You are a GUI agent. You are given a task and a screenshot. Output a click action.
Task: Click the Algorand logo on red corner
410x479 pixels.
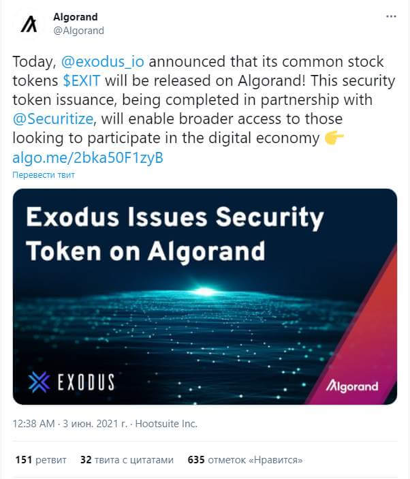(352, 386)
